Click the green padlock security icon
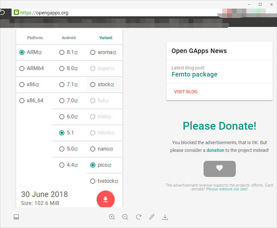This screenshot has width=277, height=228. [x=16, y=12]
